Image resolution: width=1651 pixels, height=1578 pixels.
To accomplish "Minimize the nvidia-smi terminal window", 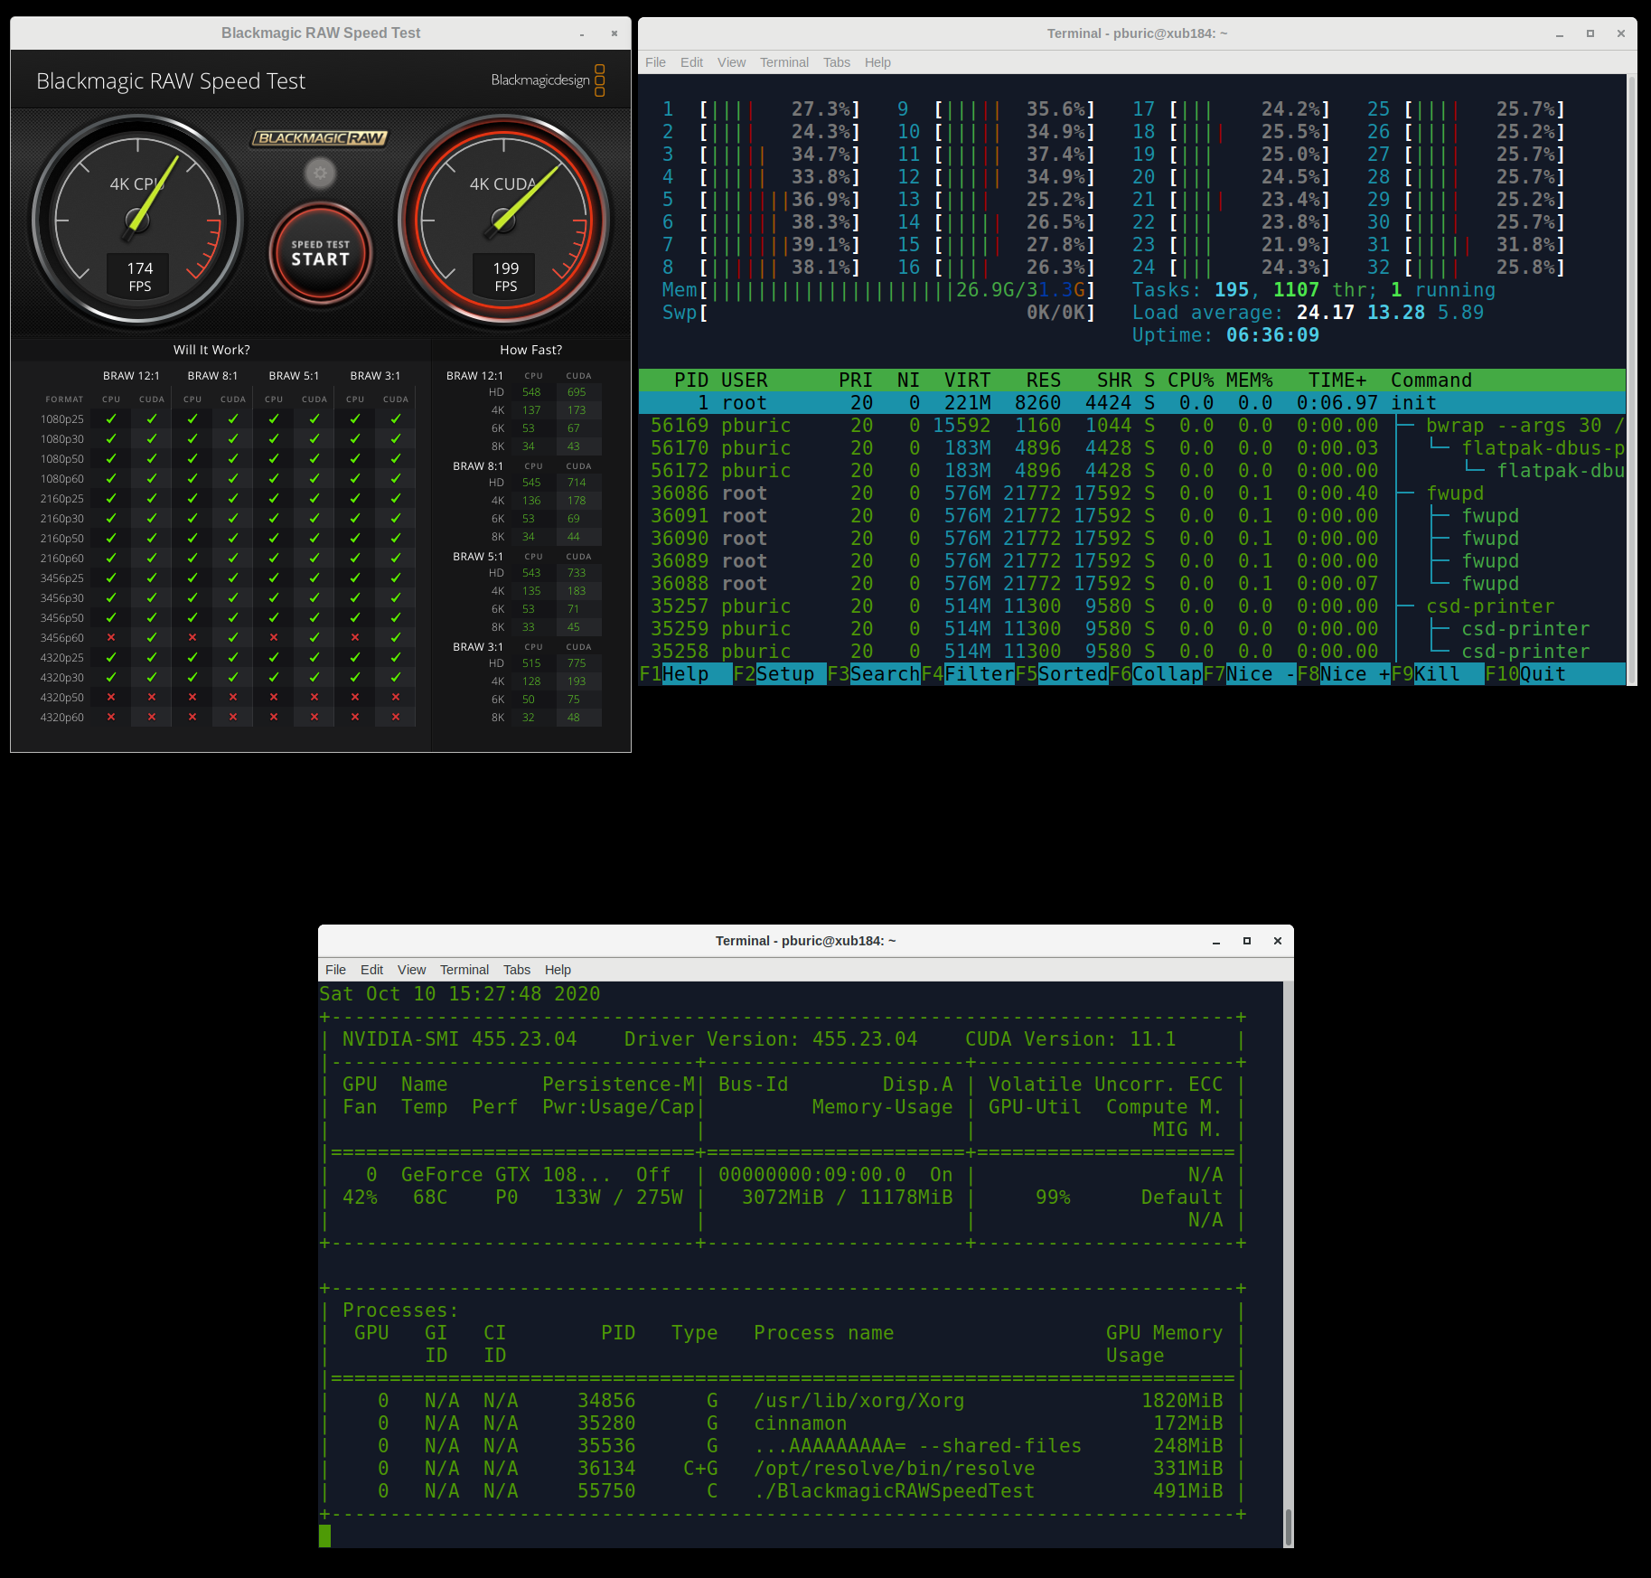I will click(x=1216, y=941).
